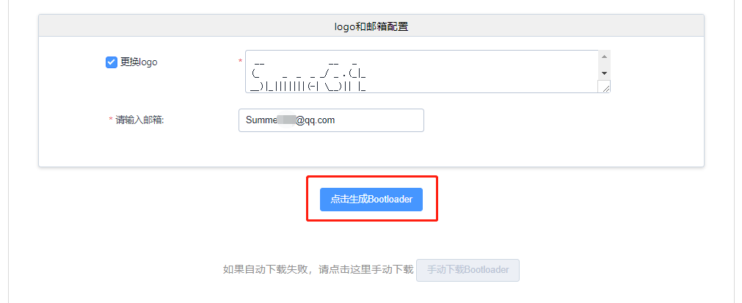Click the scroll-down arrow in logo textarea
The width and height of the screenshot is (742, 303).
pos(604,73)
